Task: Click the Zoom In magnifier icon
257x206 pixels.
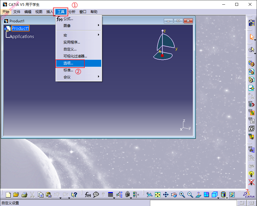Action: point(182,195)
